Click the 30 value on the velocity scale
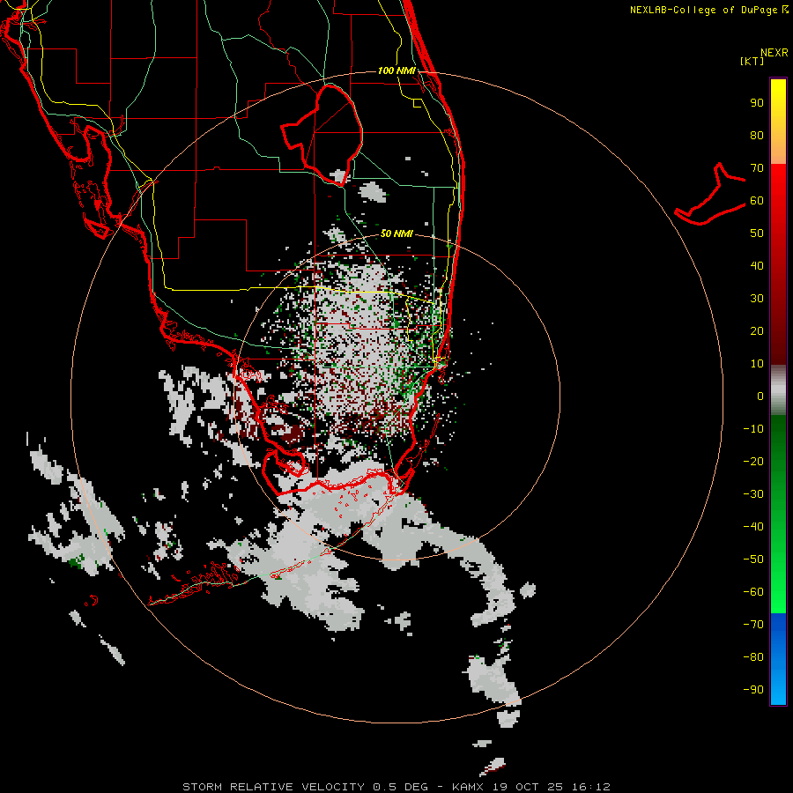The height and width of the screenshot is (793, 793). (757, 299)
